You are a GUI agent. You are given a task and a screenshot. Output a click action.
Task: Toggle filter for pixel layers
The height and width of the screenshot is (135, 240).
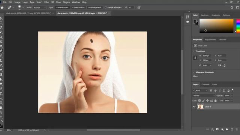(211, 91)
